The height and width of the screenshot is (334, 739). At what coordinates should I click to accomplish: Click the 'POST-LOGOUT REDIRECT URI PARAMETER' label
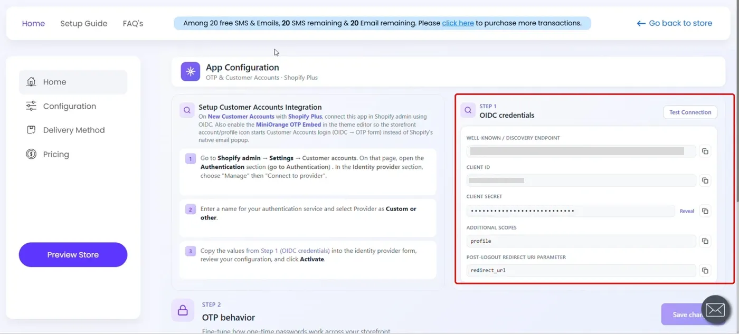(516, 257)
